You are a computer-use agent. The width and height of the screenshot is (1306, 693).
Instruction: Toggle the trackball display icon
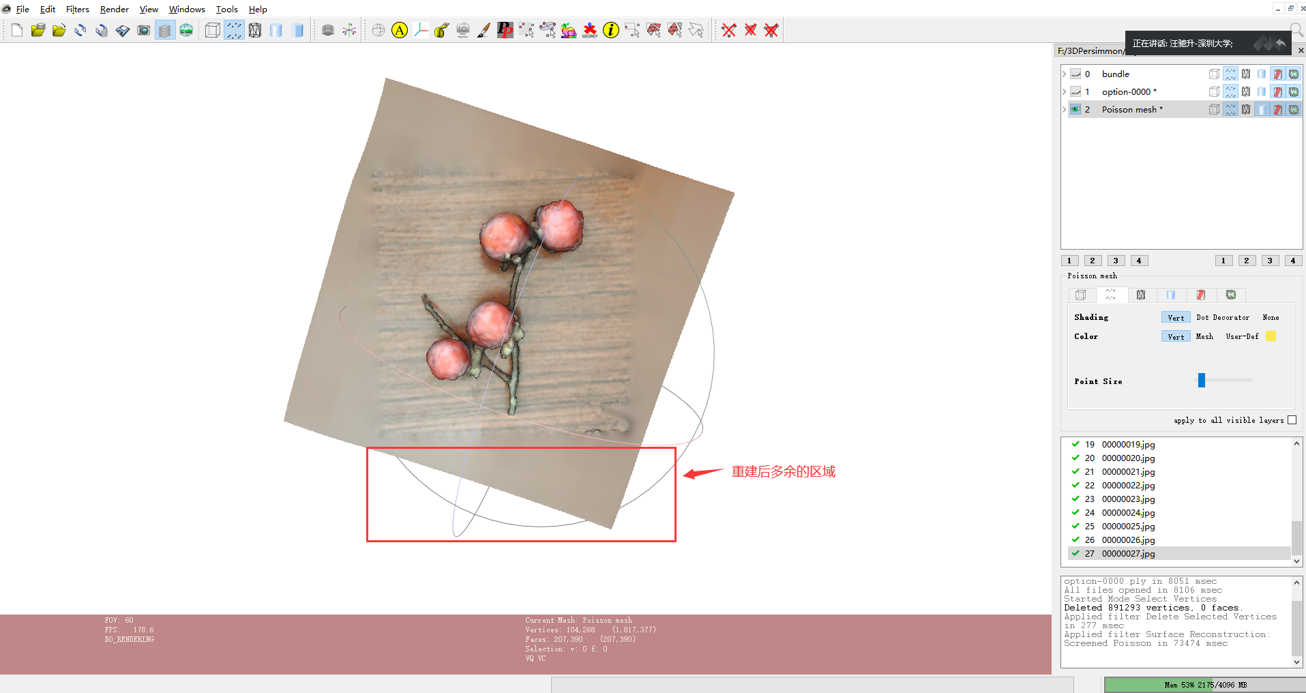(x=379, y=30)
